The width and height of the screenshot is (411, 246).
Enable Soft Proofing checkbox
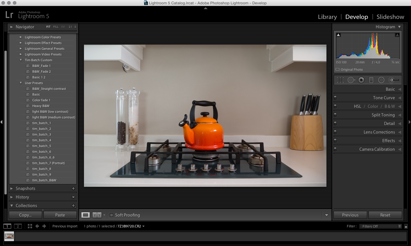(x=111, y=215)
